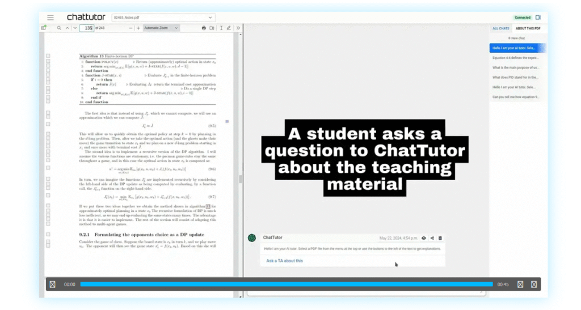The height and width of the screenshot is (310, 581).
Task: Click the ChatTutor message timestamp May 22, 2024
Action: tap(398, 238)
